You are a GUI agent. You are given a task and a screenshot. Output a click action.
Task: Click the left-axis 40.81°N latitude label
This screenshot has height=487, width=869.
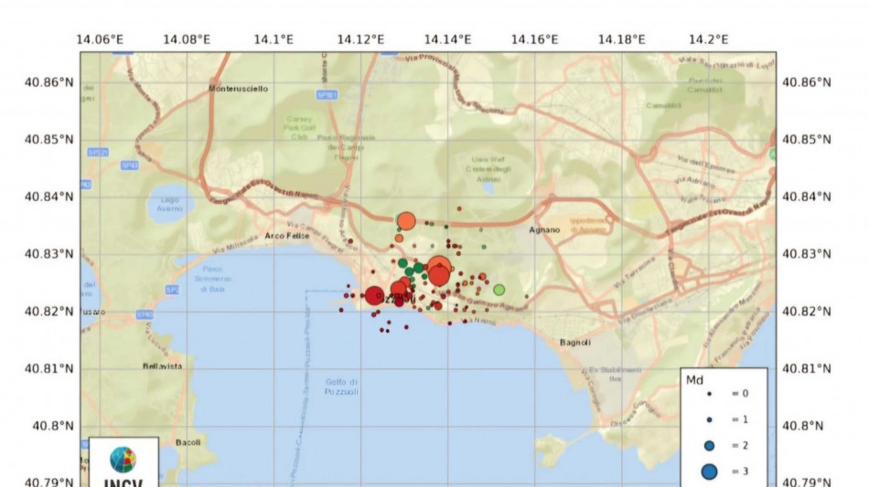point(48,368)
